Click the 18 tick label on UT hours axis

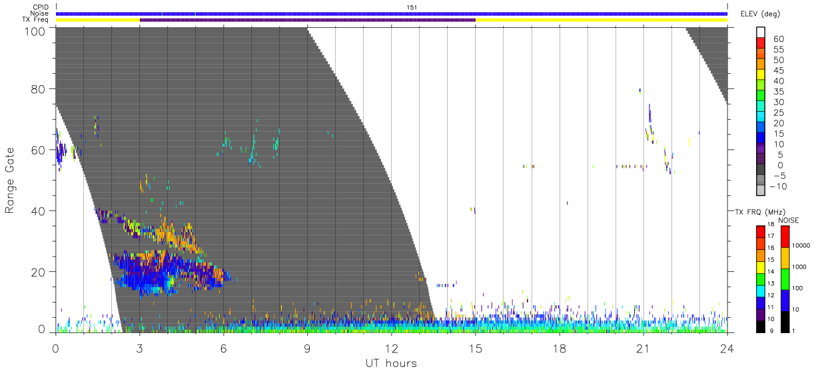click(560, 348)
